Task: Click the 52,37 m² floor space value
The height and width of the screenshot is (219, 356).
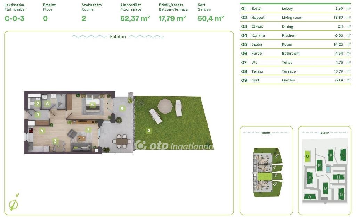Action: pyautogui.click(x=135, y=18)
